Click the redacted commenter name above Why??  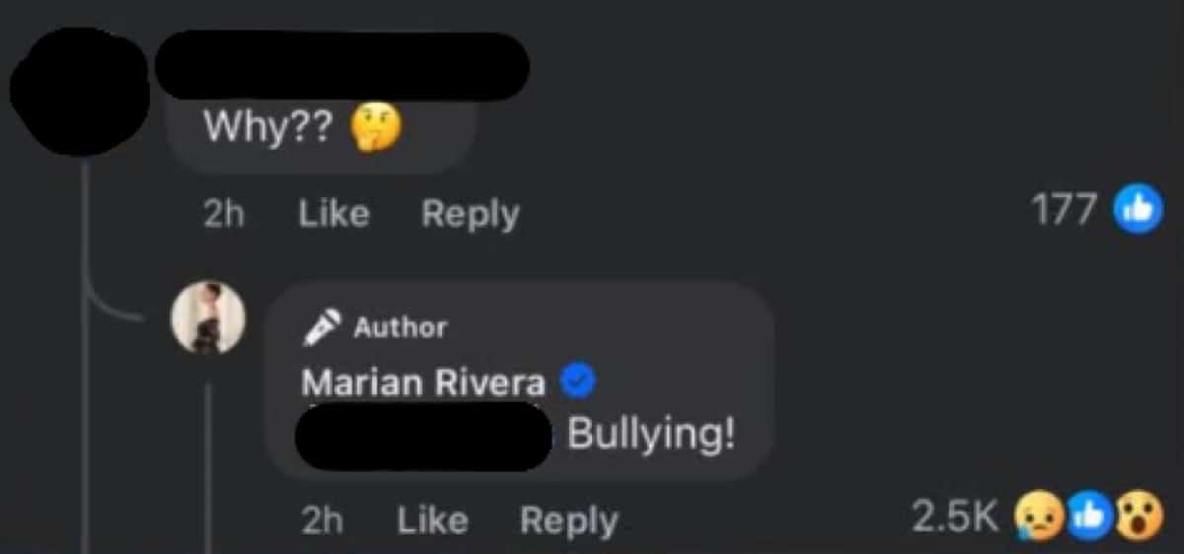click(x=342, y=65)
